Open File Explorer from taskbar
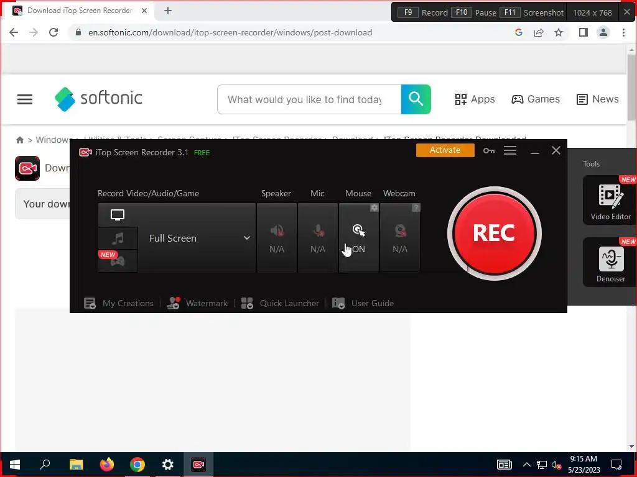This screenshot has height=477, width=637. (x=76, y=465)
